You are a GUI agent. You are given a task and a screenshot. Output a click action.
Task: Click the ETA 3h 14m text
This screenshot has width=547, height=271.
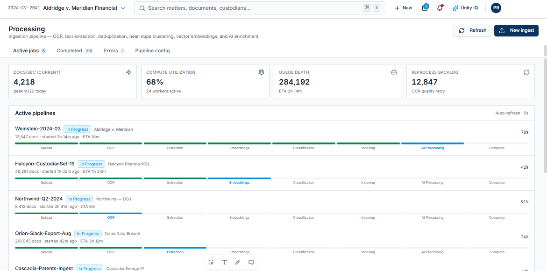click(x=290, y=91)
